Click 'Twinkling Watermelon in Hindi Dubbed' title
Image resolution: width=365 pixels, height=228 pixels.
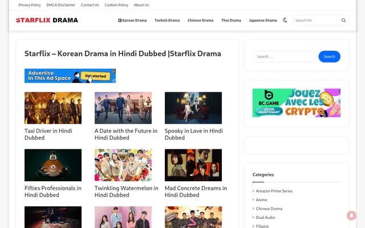click(x=127, y=192)
